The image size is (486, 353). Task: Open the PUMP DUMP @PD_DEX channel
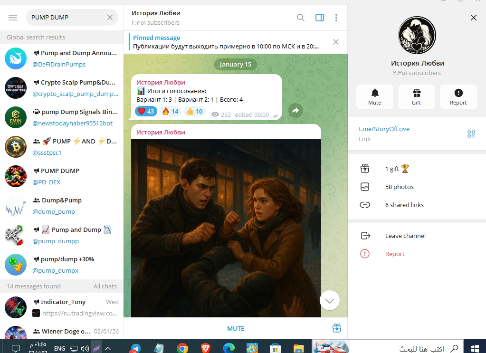[62, 176]
